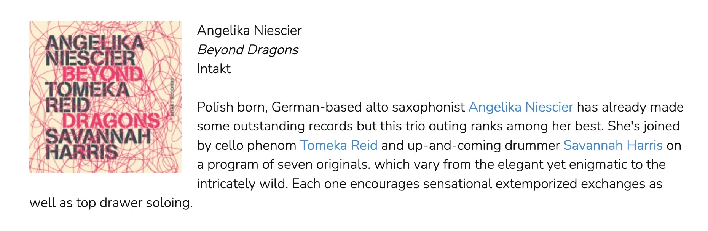
Task: Select the italic Beyond Dragons album title
Action: point(248,50)
